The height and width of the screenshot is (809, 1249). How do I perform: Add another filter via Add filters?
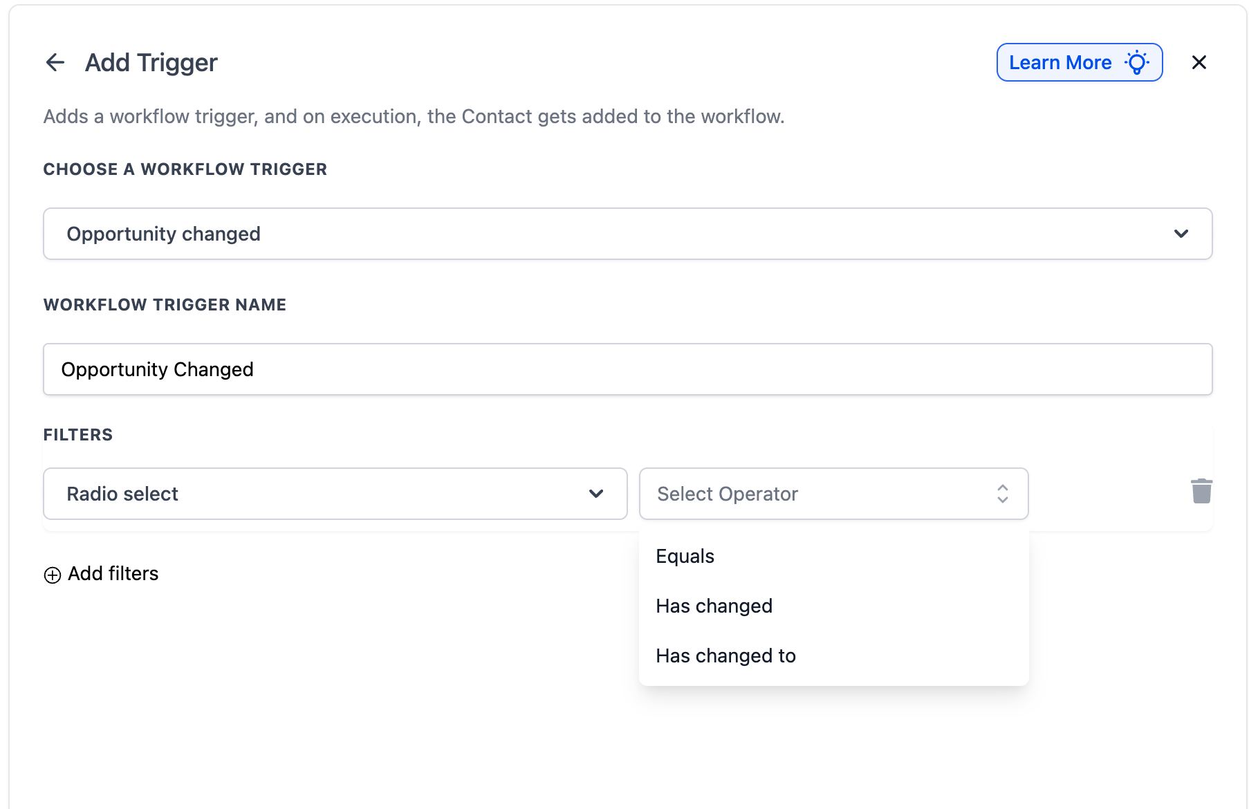tap(113, 574)
